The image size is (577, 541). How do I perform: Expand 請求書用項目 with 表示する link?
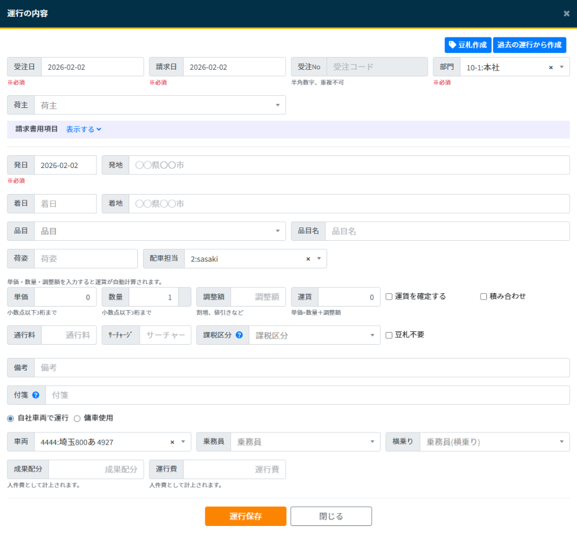84,129
